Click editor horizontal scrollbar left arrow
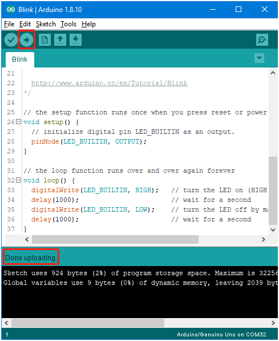Image resolution: width=279 pixels, height=341 pixels. pyautogui.click(x=27, y=239)
